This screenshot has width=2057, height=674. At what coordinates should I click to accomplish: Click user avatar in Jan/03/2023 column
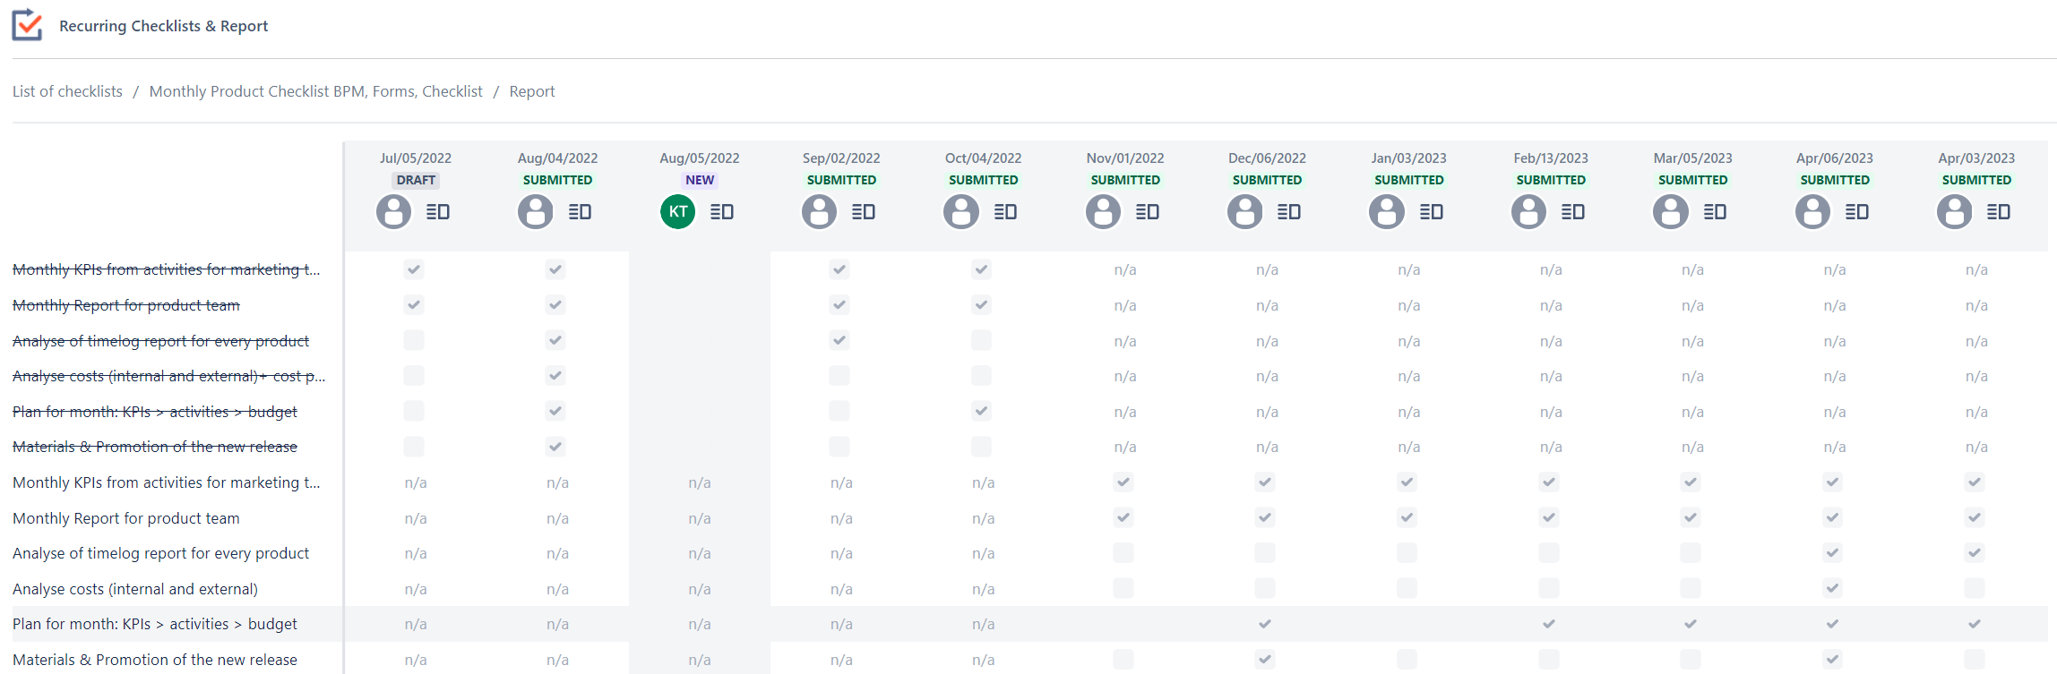pyautogui.click(x=1387, y=212)
